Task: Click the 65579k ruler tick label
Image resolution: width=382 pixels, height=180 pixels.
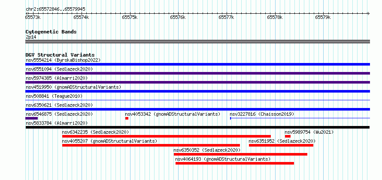Action: (x=323, y=17)
